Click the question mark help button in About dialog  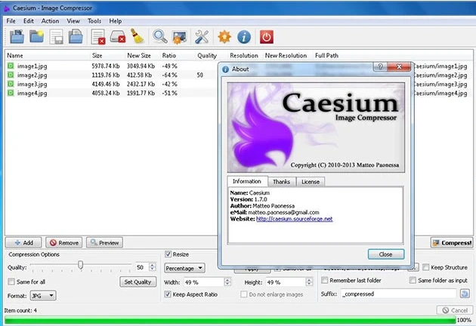pos(380,66)
